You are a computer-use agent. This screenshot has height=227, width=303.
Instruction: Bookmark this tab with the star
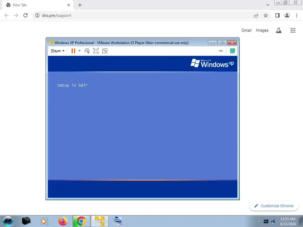[266, 15]
